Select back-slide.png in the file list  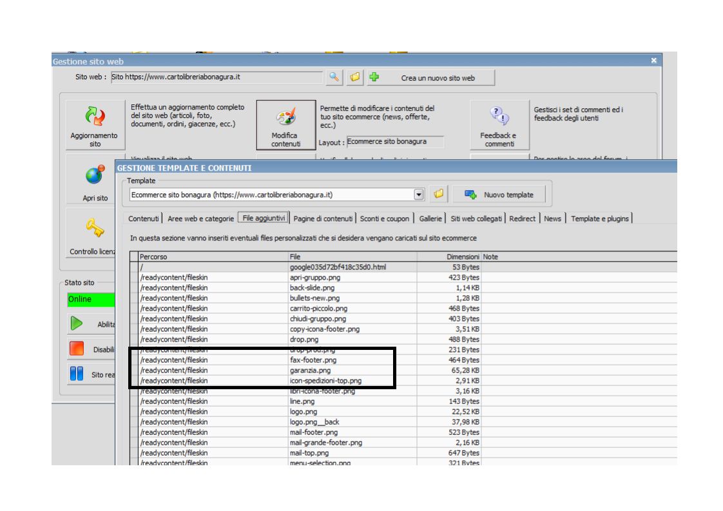pyautogui.click(x=312, y=288)
